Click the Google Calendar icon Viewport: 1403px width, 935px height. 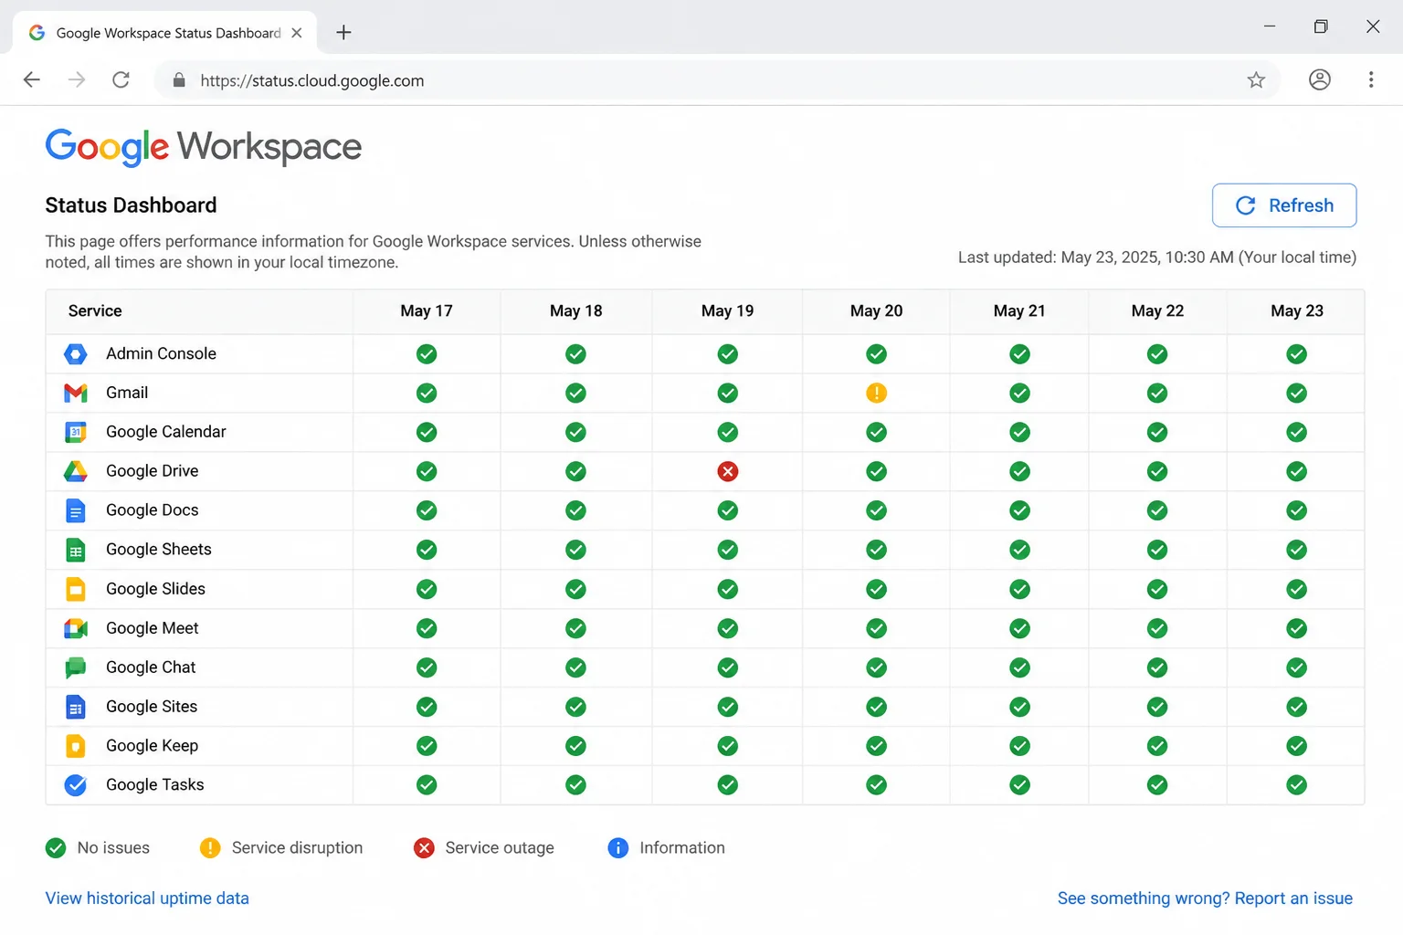tap(76, 433)
